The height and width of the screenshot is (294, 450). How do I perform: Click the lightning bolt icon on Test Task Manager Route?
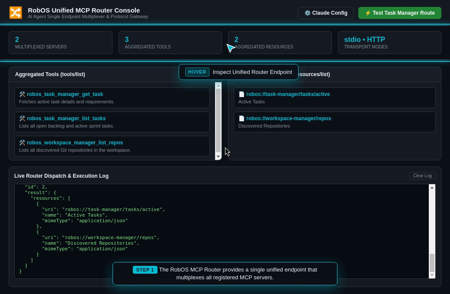pos(368,13)
